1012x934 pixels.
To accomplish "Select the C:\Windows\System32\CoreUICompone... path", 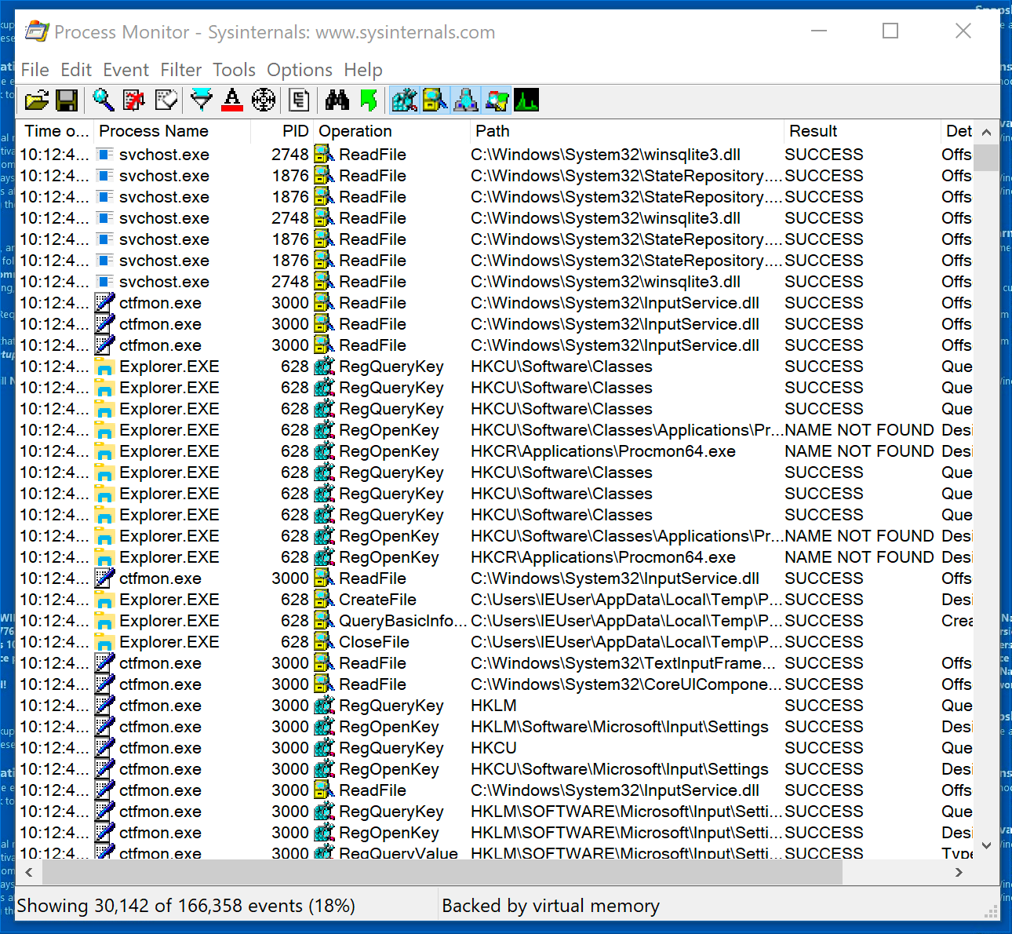I will click(x=626, y=684).
